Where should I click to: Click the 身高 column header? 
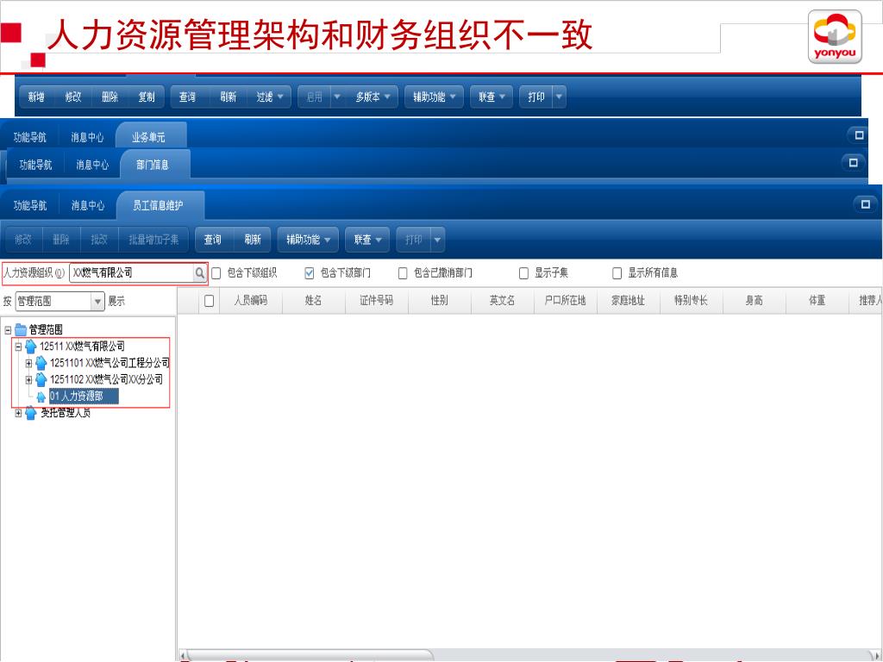click(x=754, y=301)
